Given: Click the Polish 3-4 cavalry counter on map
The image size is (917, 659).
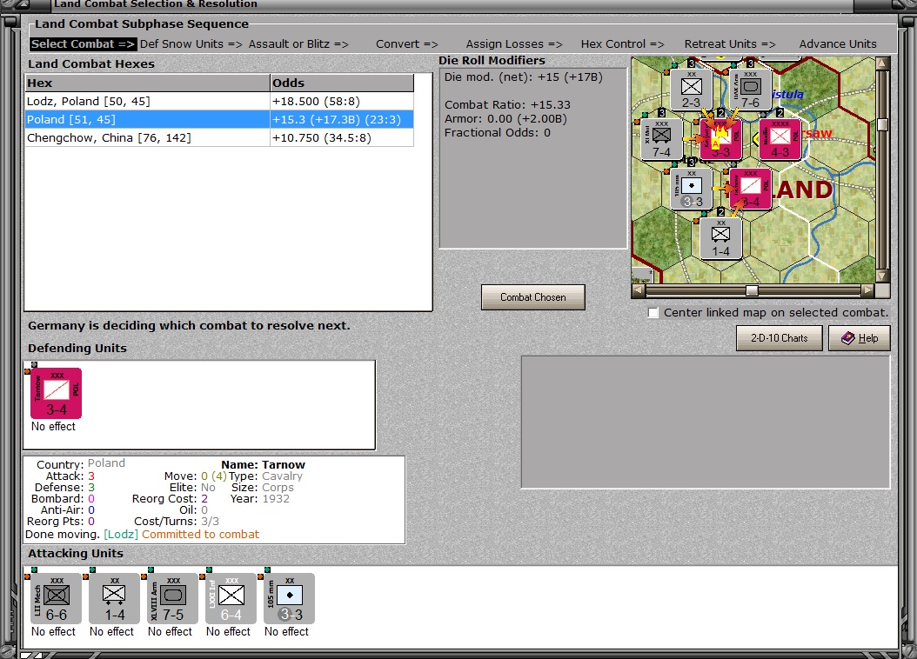Looking at the screenshot, I should pyautogui.click(x=750, y=189).
